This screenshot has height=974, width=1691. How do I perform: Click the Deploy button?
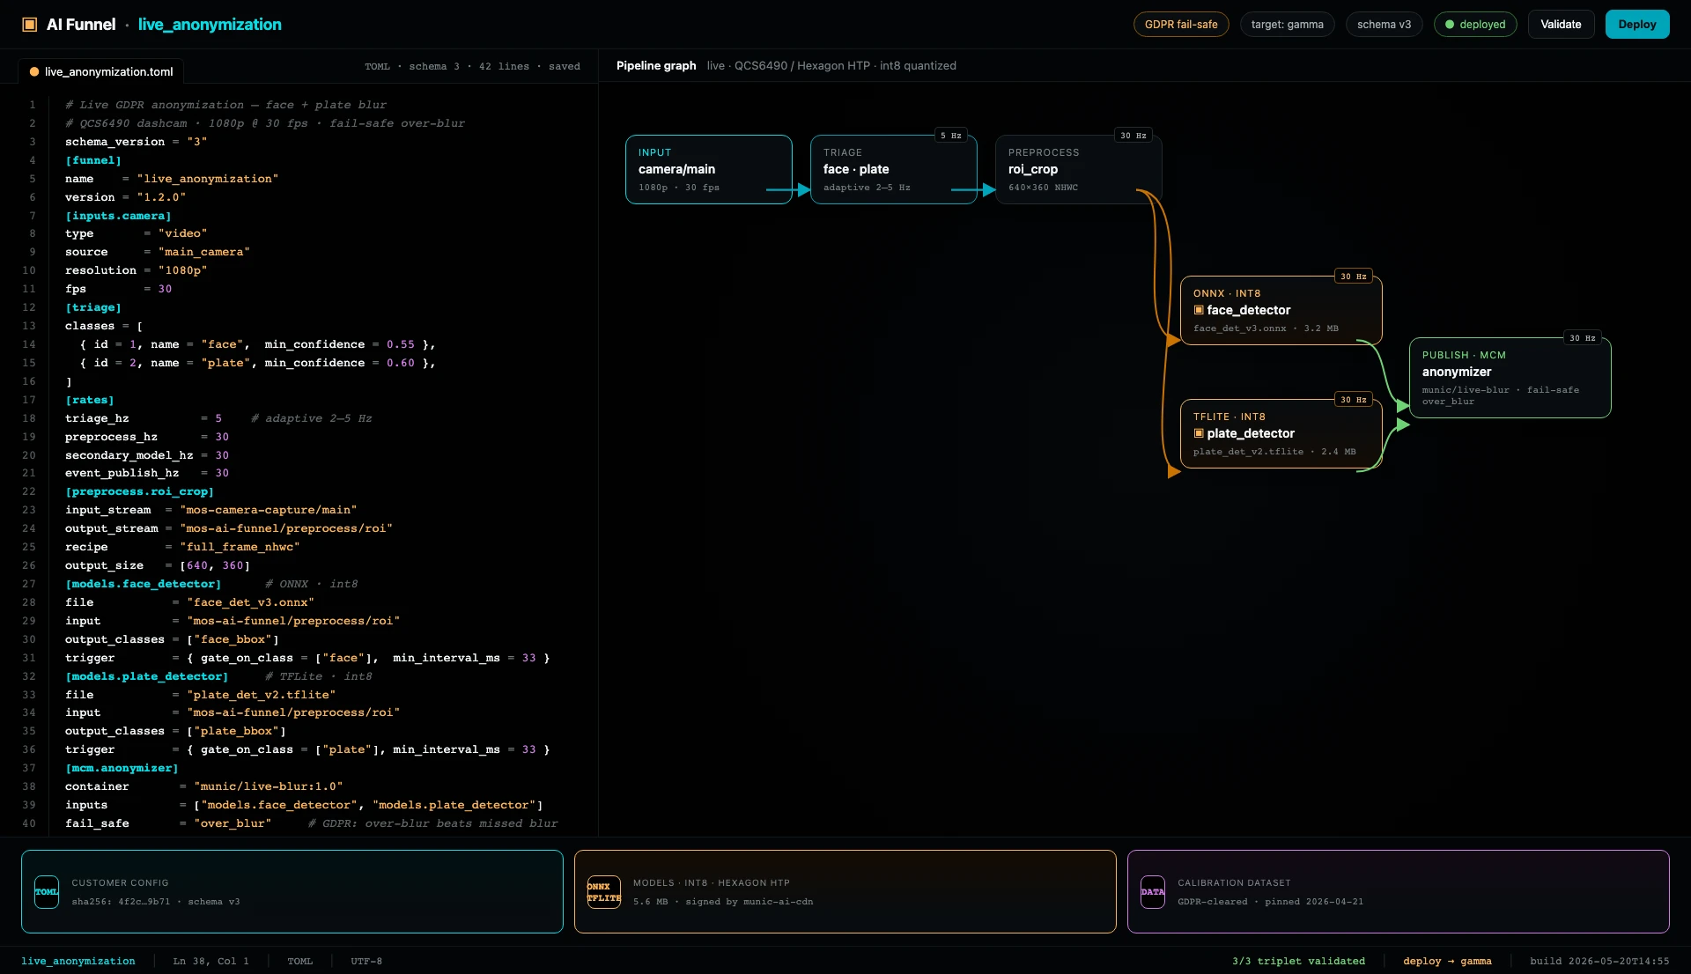coord(1637,25)
